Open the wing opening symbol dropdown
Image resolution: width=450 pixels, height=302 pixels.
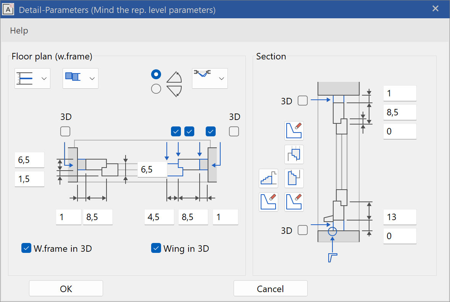pyautogui.click(x=210, y=78)
